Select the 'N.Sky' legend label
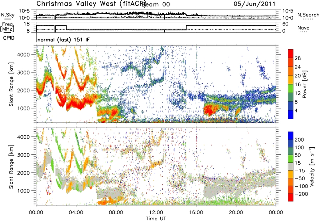Image resolution: width=319 pixels, height=221 pixels. (8, 15)
